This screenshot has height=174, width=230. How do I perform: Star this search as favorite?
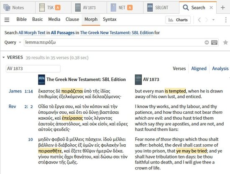tap(225, 43)
